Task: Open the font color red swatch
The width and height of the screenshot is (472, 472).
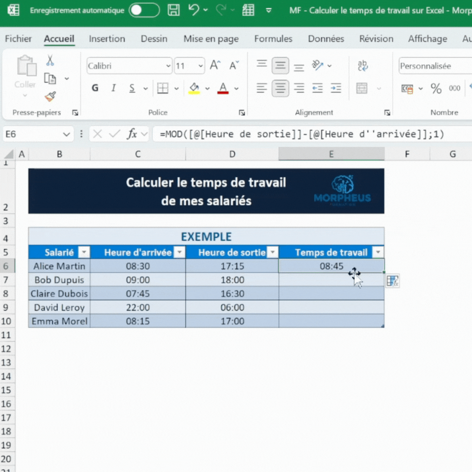Action: [x=222, y=88]
